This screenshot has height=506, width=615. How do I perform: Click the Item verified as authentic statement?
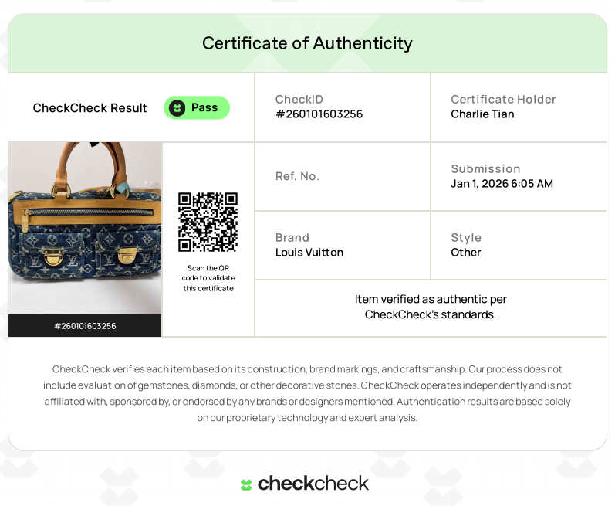pyautogui.click(x=431, y=307)
